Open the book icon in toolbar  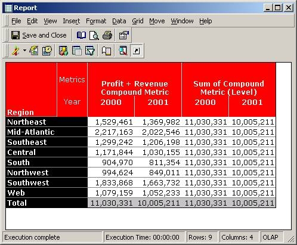[81, 35]
